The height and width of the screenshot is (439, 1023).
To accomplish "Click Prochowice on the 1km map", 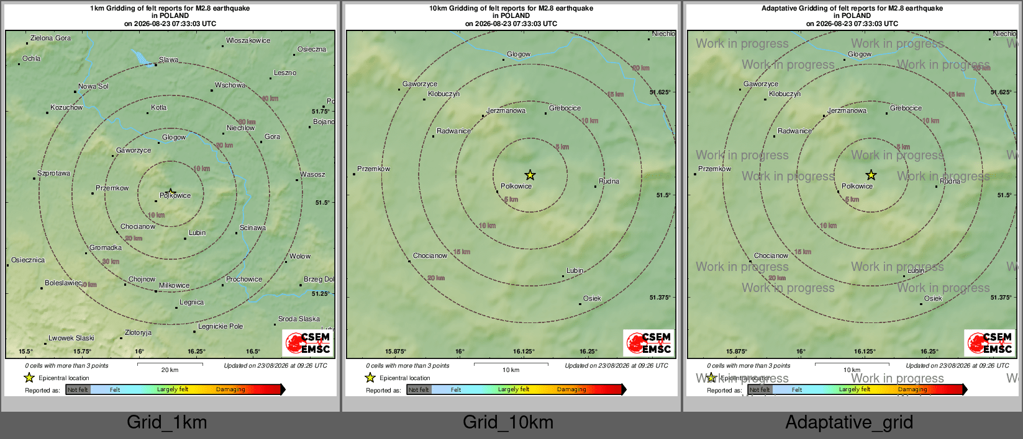I will click(243, 279).
